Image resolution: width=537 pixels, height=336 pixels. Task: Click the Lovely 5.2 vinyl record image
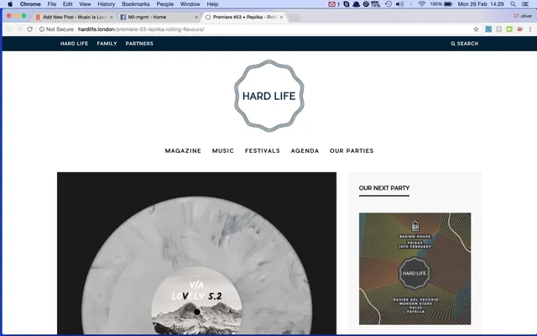(x=196, y=254)
